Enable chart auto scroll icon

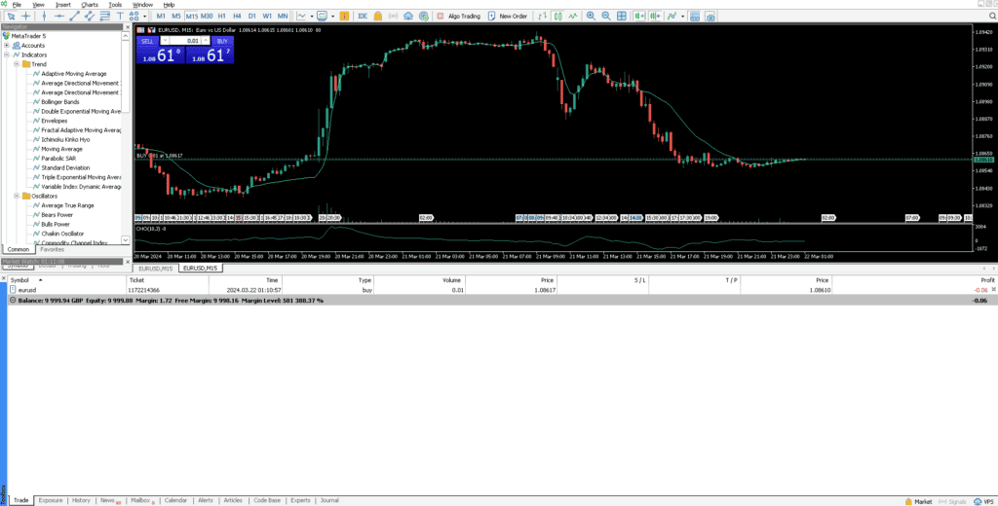click(x=639, y=16)
